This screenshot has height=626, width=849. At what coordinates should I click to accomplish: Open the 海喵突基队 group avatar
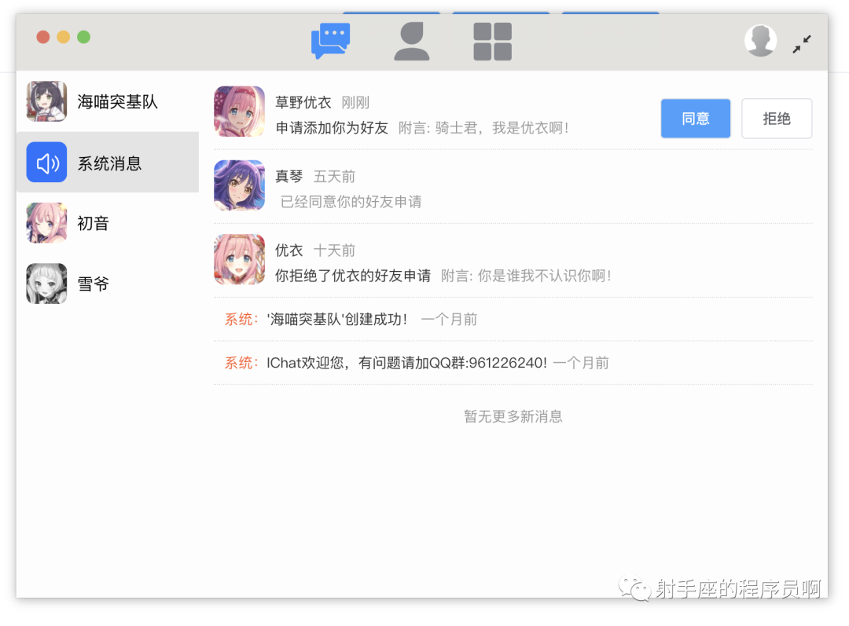coord(46,102)
